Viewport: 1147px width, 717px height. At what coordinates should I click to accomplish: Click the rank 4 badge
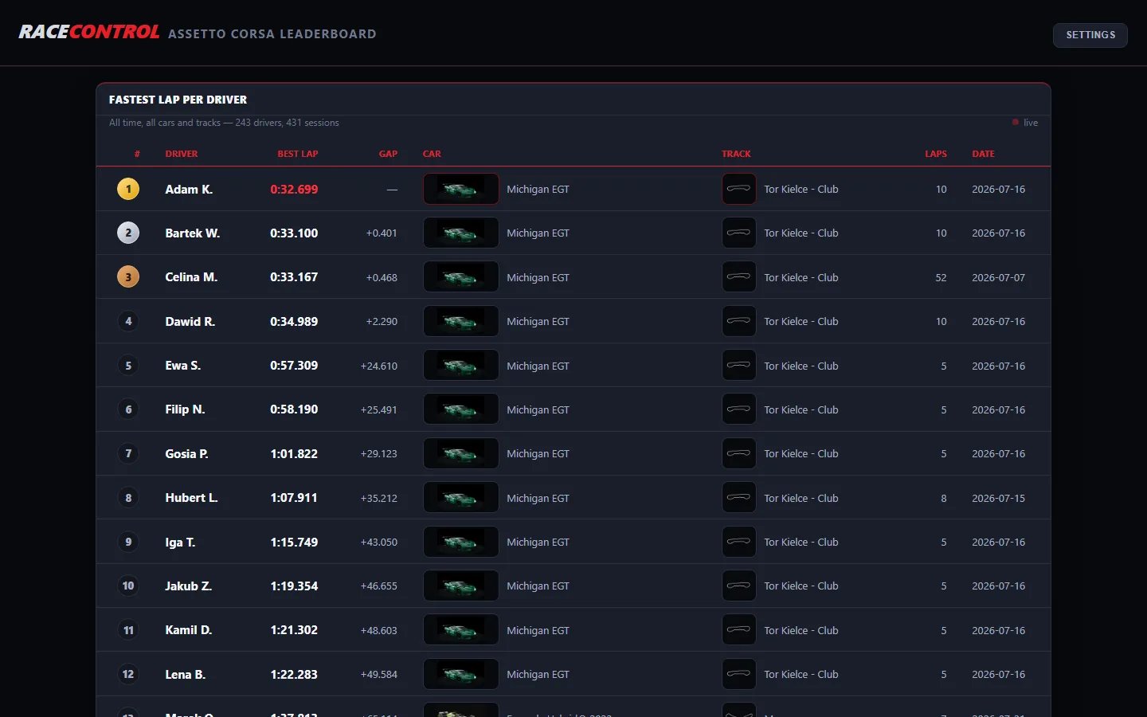[128, 321]
